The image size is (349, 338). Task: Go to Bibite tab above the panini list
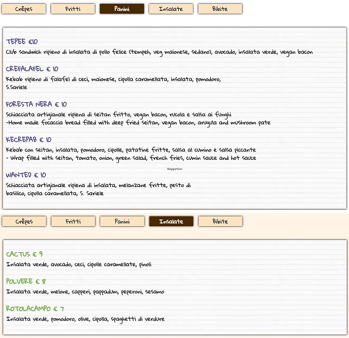[x=220, y=9]
